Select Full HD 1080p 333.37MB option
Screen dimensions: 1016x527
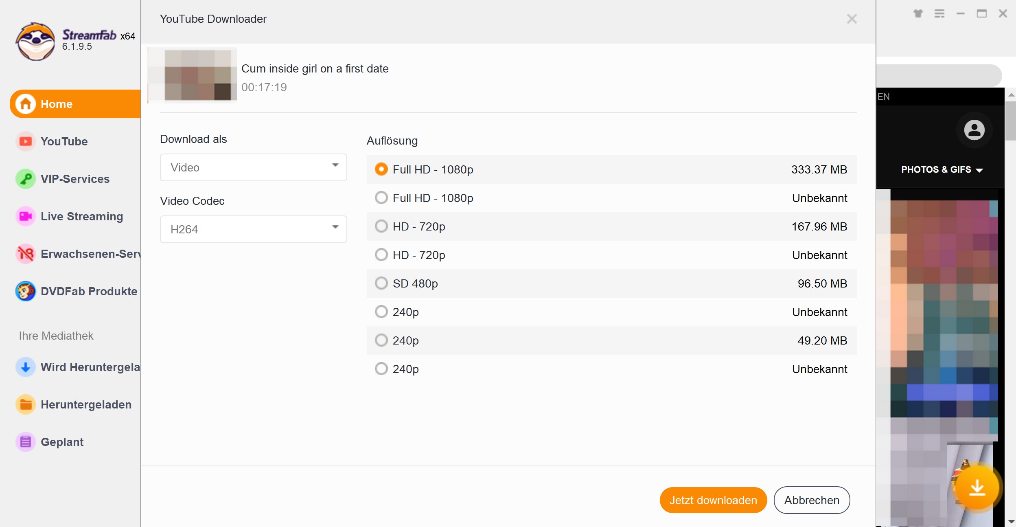[379, 169]
